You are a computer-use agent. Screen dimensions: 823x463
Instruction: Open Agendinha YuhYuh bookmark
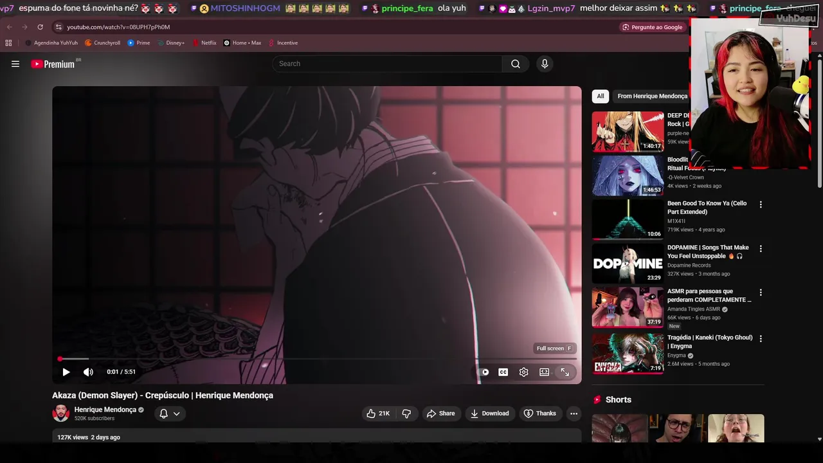tap(51, 43)
